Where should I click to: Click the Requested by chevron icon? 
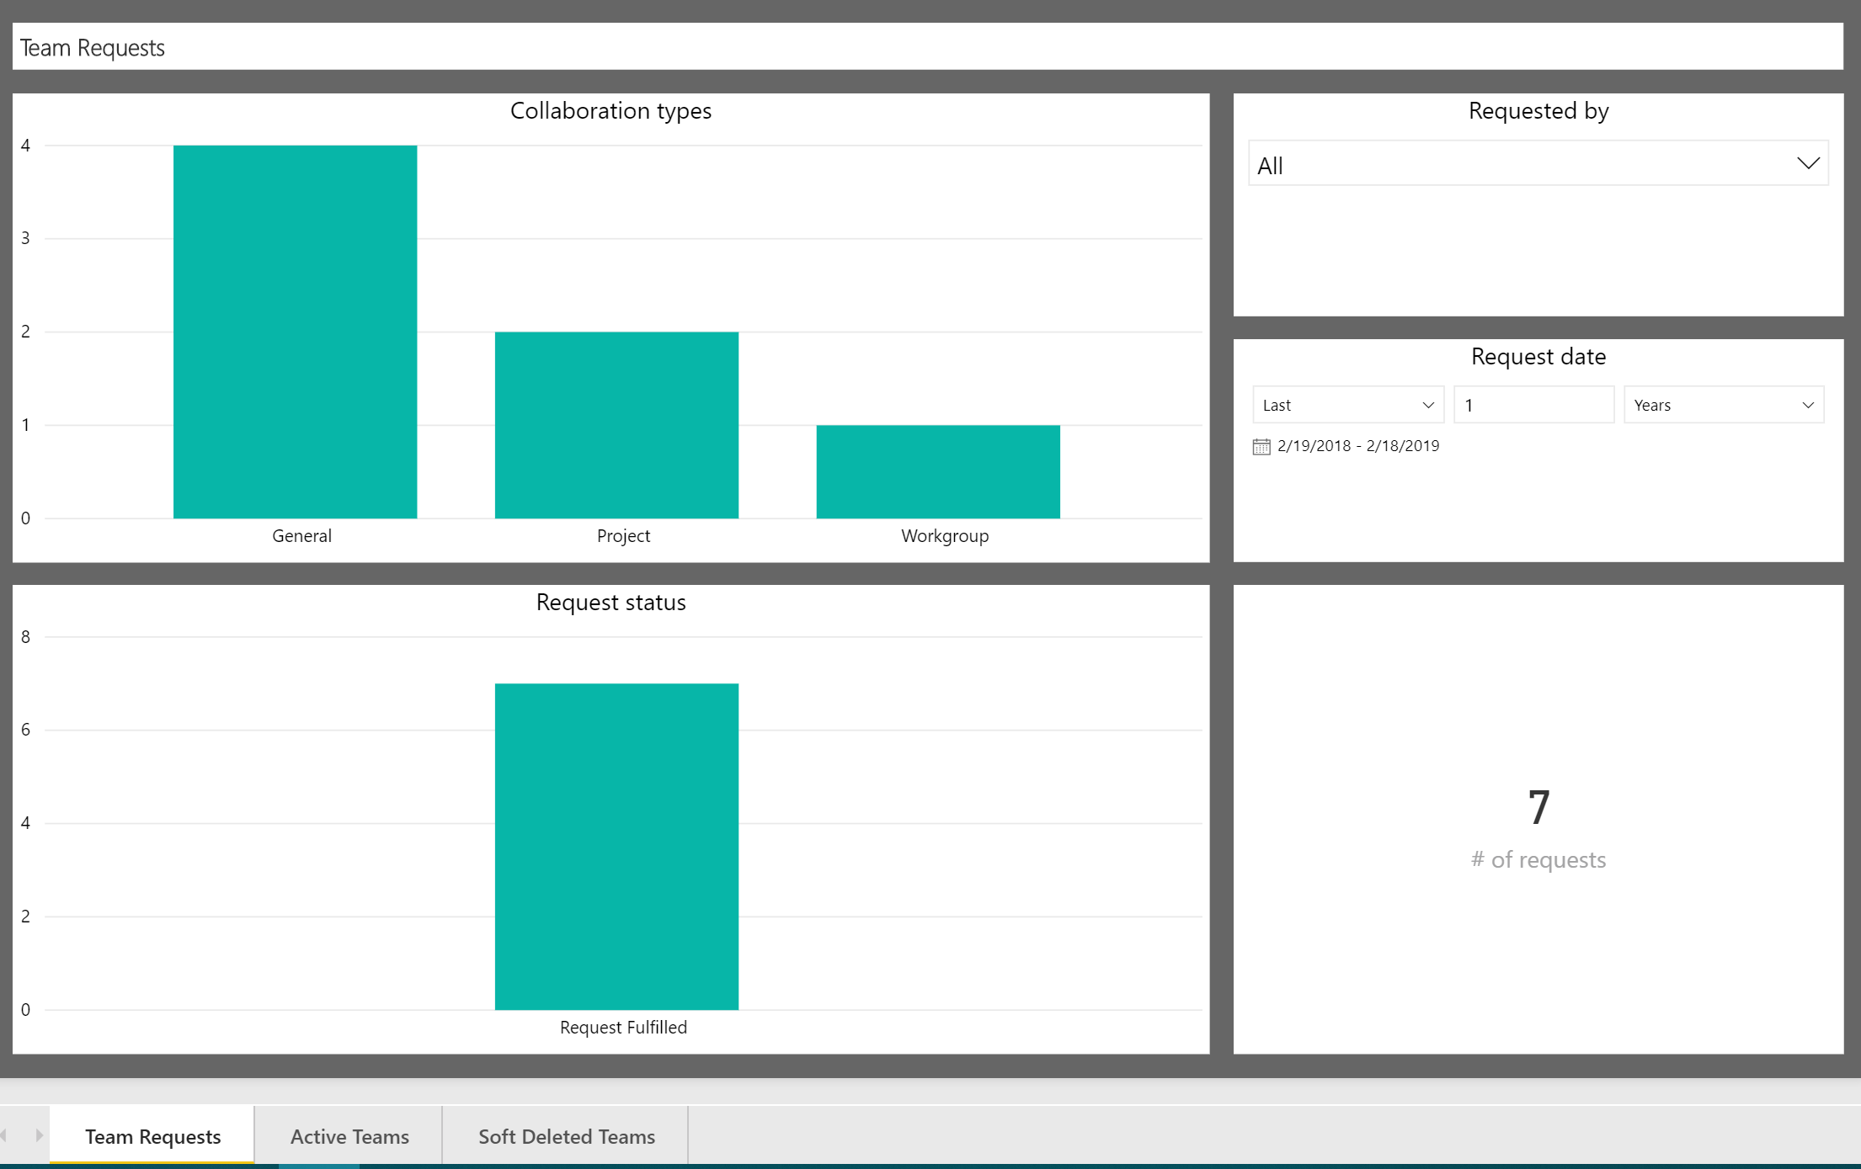click(x=1807, y=163)
